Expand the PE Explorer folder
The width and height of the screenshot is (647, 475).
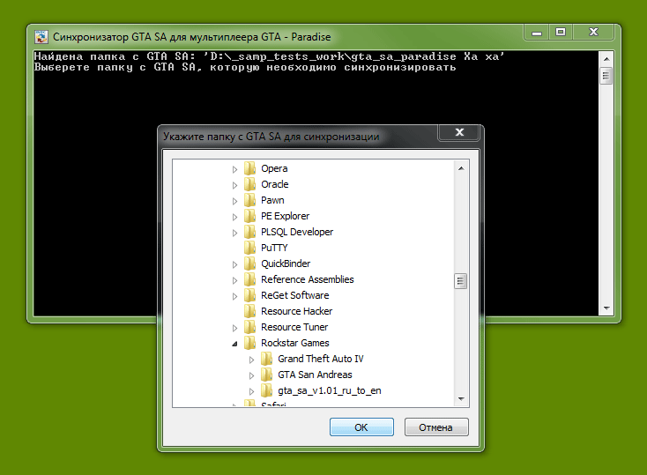234,217
